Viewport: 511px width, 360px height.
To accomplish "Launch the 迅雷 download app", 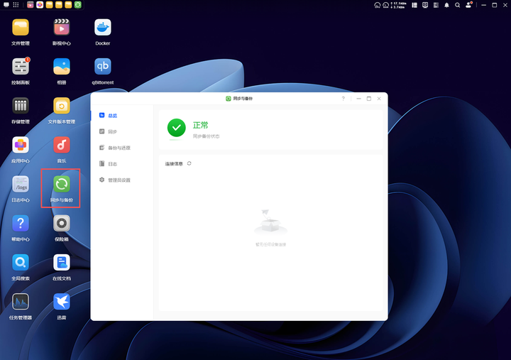I will [x=62, y=301].
